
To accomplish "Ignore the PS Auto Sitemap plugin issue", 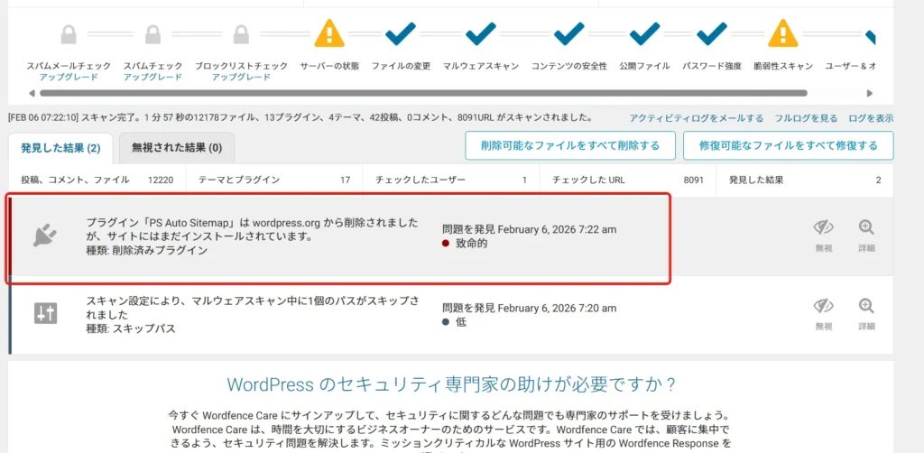I will pos(823,235).
